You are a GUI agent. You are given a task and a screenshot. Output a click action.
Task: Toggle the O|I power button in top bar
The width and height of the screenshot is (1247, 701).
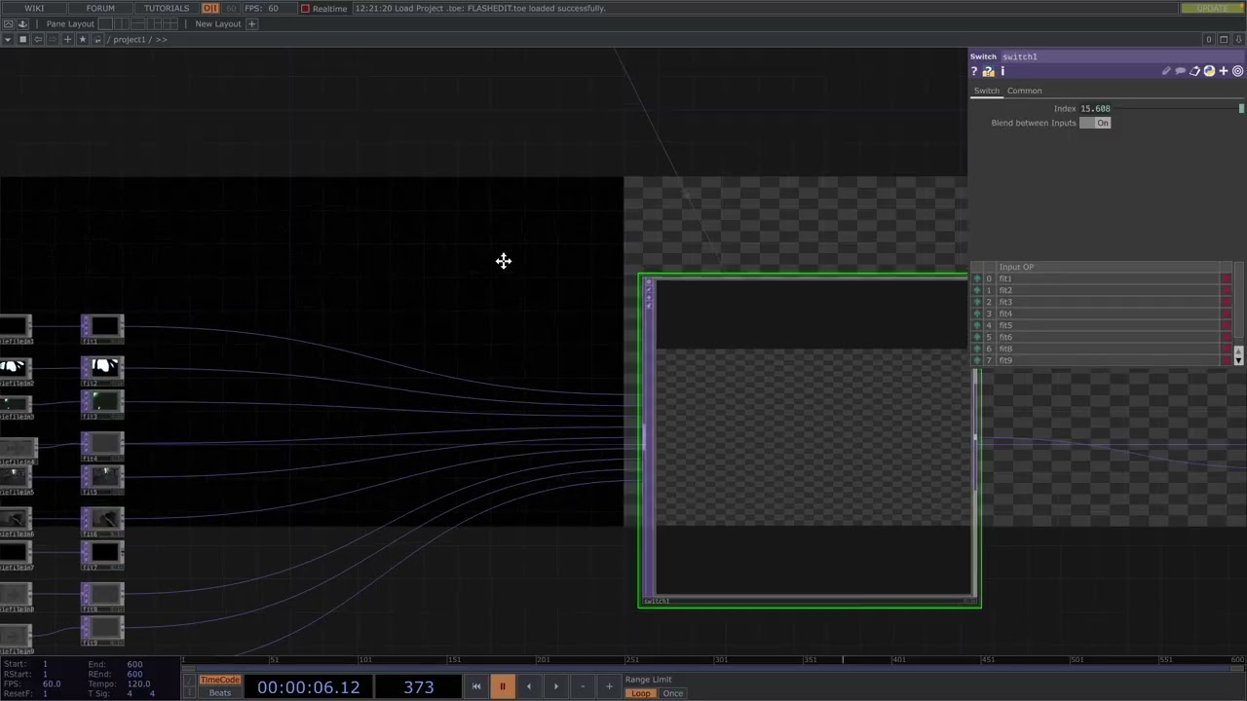[210, 8]
